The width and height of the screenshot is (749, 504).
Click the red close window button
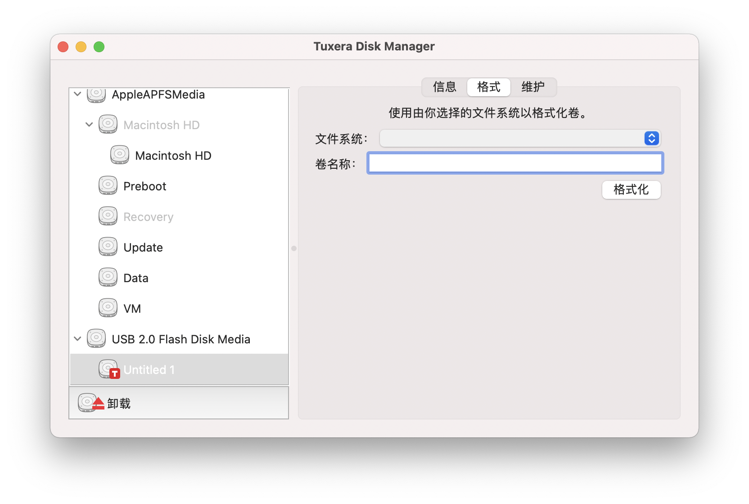(63, 47)
